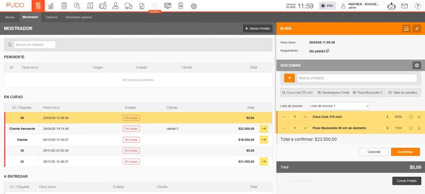The height and width of the screenshot is (194, 425).
Task: Increase Coca-Cola 375 cm3 quantity
Action: click(x=305, y=117)
